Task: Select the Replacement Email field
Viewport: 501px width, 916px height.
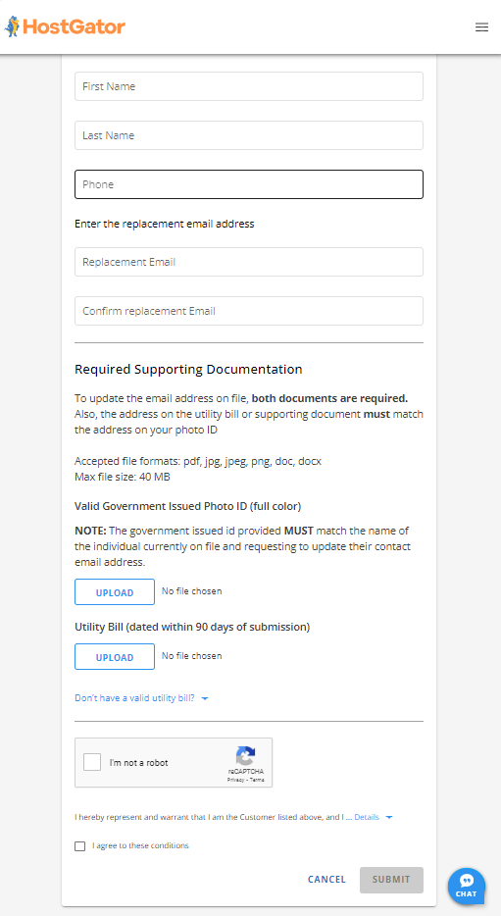Action: click(249, 262)
